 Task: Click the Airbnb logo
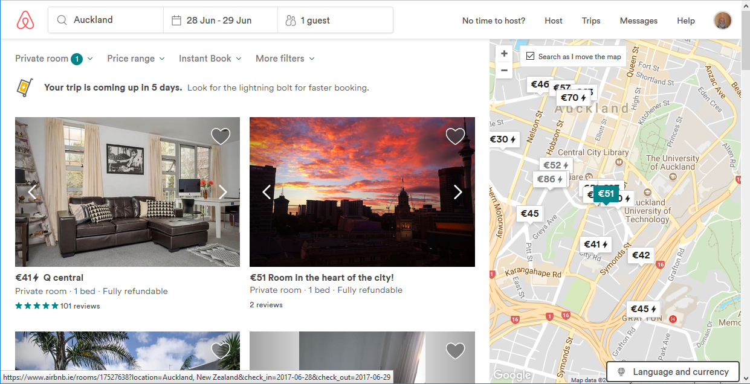(25, 21)
